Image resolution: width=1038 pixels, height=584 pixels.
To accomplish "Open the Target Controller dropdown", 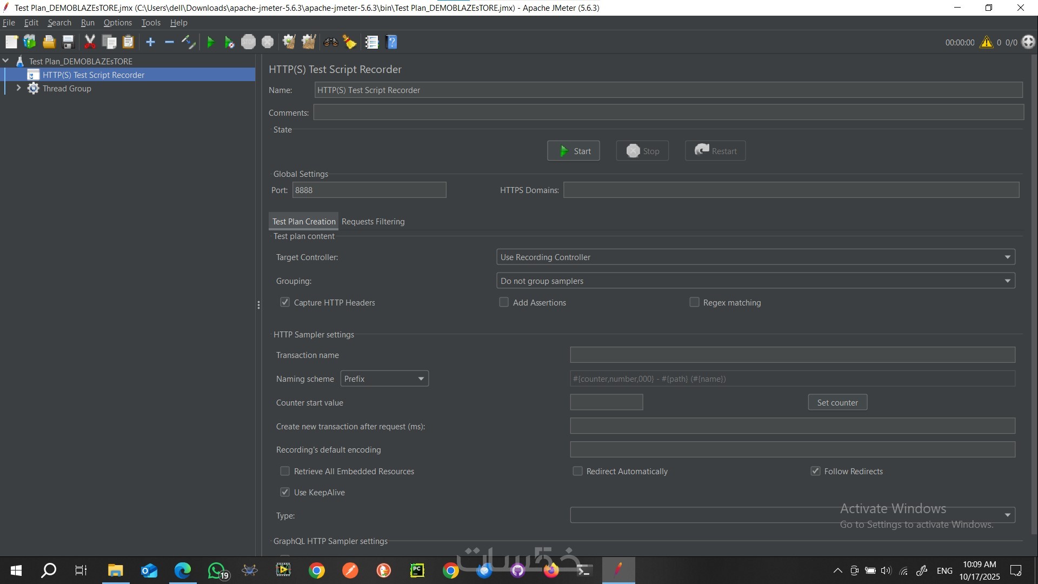I will coord(755,257).
